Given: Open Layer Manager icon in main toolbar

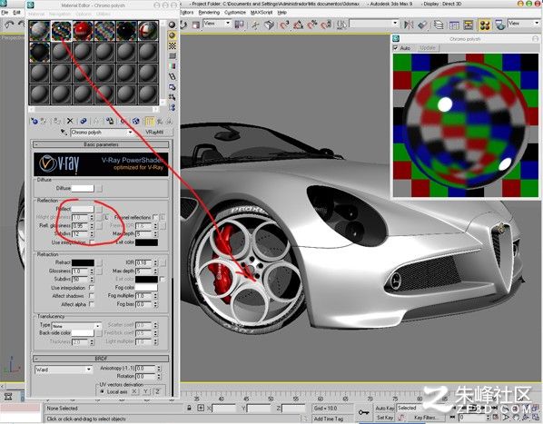Looking at the screenshot, I should click(439, 25).
